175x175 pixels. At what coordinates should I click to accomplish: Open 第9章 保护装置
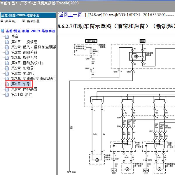[x=24, y=89]
